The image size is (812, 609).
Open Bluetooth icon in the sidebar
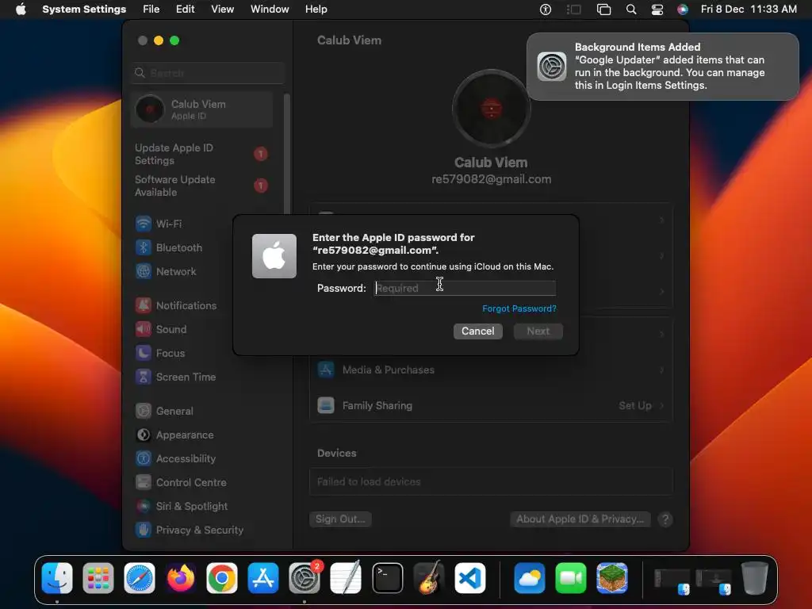point(144,247)
